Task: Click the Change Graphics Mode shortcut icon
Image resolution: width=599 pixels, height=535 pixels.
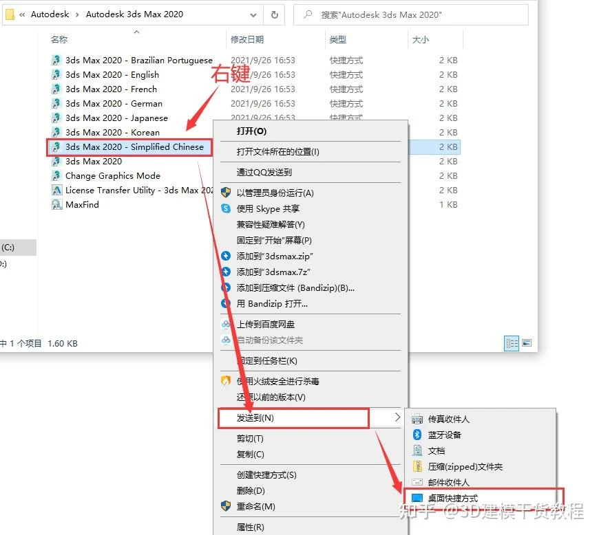Action: point(57,175)
